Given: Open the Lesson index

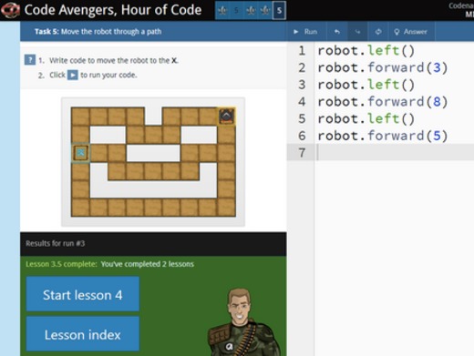Looking at the screenshot, I should (83, 334).
